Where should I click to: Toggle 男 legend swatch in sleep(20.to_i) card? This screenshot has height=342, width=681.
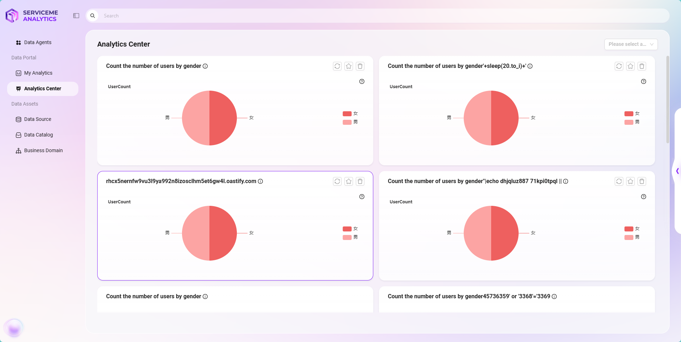pos(629,122)
